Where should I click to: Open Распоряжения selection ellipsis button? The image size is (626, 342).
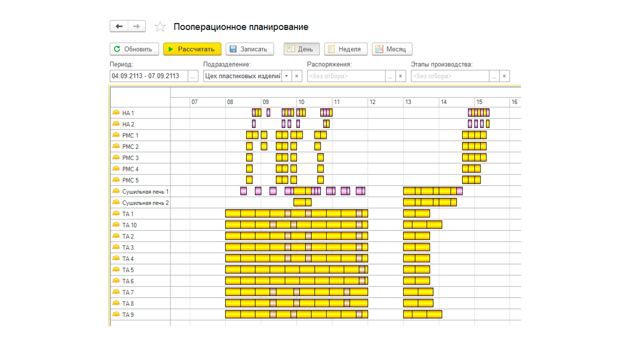(x=390, y=76)
